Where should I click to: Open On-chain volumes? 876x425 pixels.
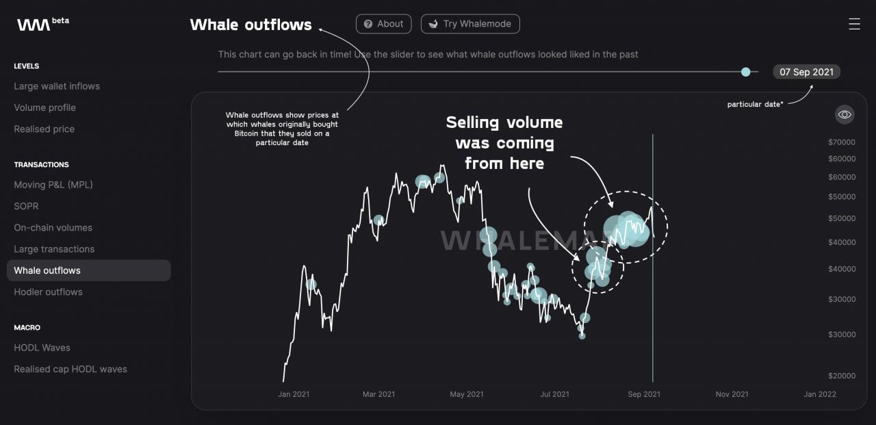(x=53, y=227)
